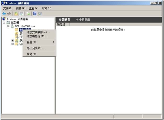Expand the drivers (驱) tree node
The width and height of the screenshot is (164, 120).
[x=13, y=44]
